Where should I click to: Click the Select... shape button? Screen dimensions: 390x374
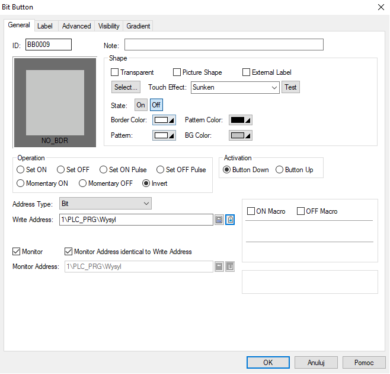click(x=126, y=87)
